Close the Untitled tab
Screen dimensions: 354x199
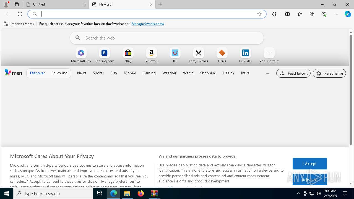click(x=85, y=4)
